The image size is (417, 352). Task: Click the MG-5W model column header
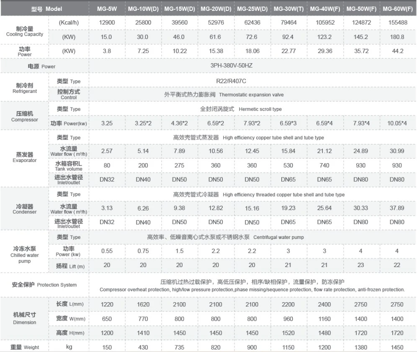point(107,9)
